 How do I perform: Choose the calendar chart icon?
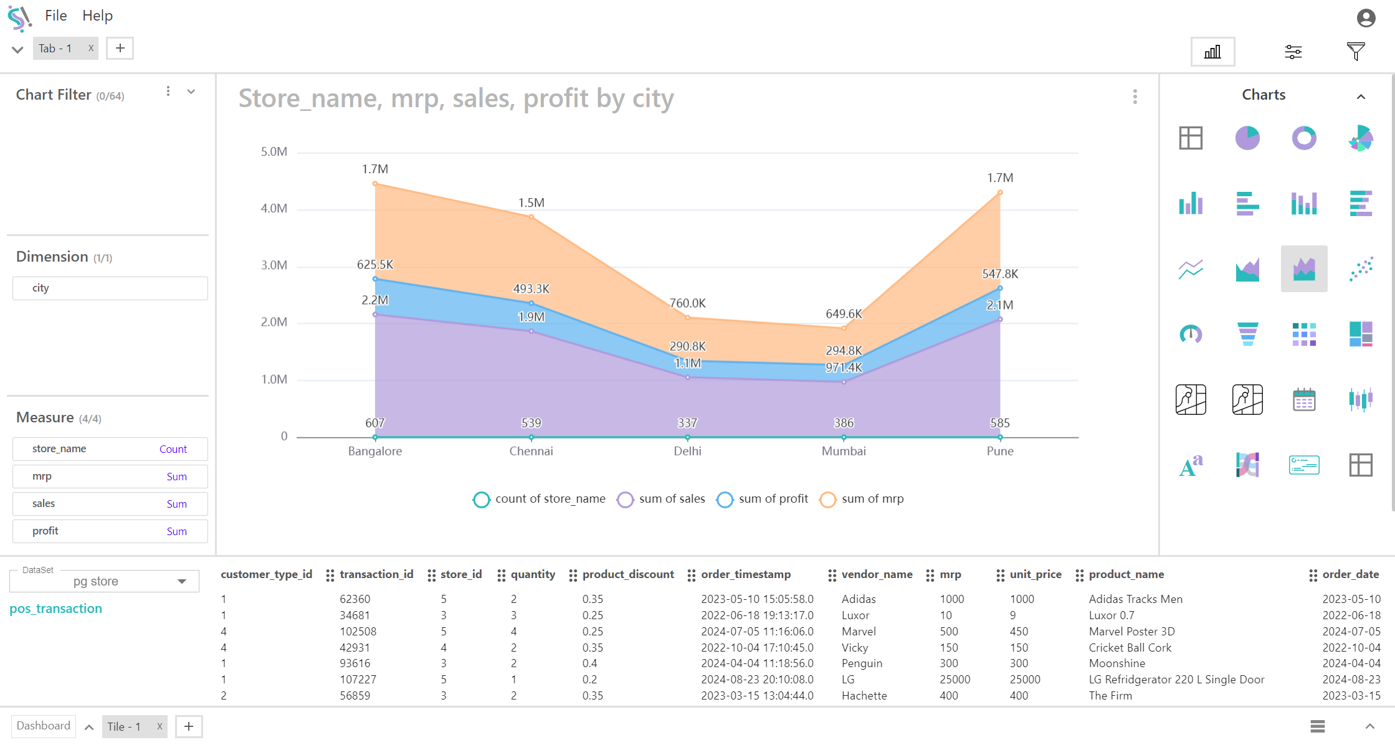coord(1304,399)
